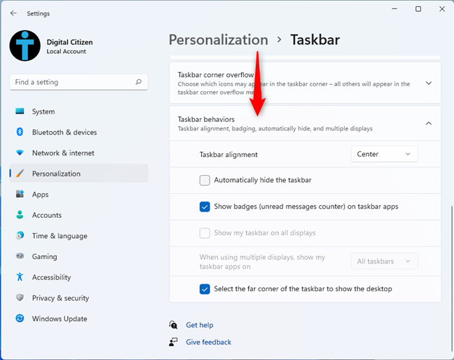The width and height of the screenshot is (454, 360).
Task: Click the Bluetooth & devices icon
Action: 20,132
